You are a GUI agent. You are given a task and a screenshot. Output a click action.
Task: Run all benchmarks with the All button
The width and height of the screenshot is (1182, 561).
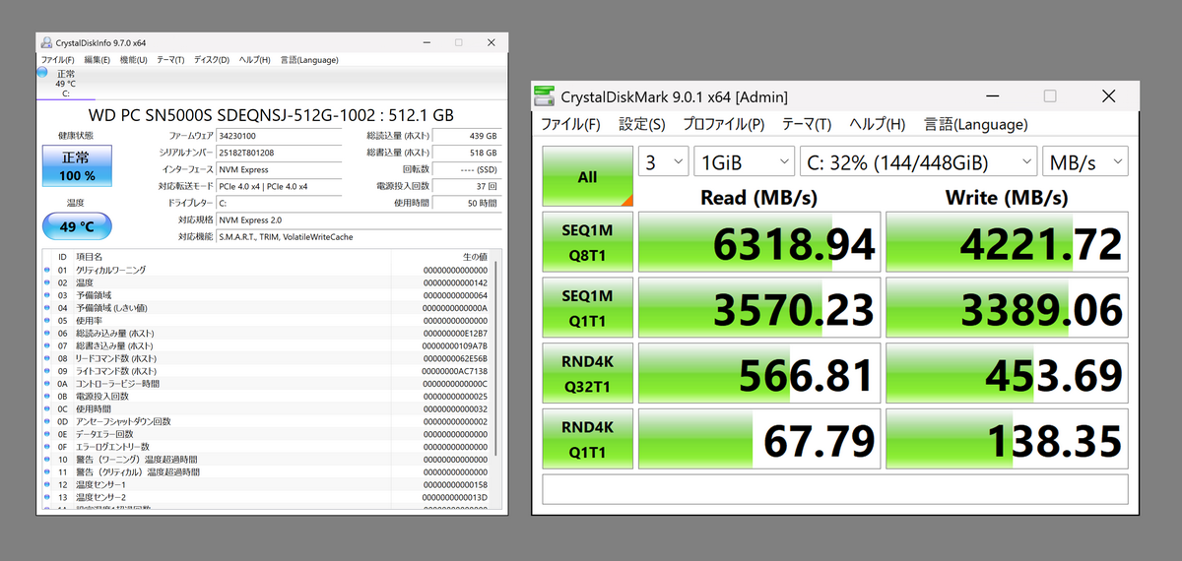coord(587,177)
